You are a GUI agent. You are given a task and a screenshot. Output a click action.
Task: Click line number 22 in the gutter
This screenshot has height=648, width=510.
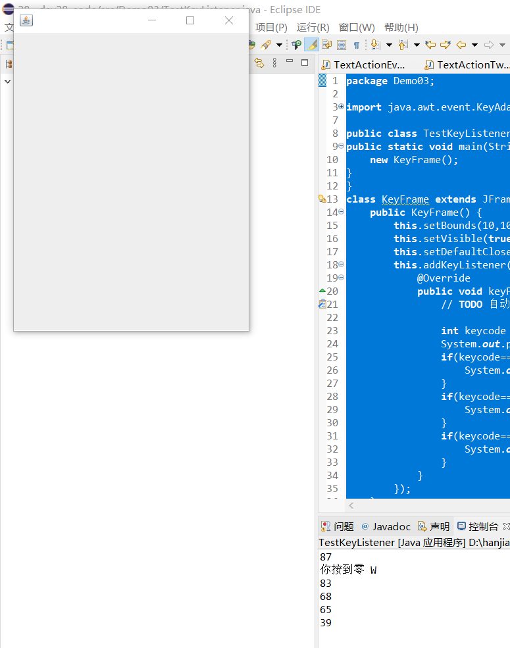tap(332, 317)
